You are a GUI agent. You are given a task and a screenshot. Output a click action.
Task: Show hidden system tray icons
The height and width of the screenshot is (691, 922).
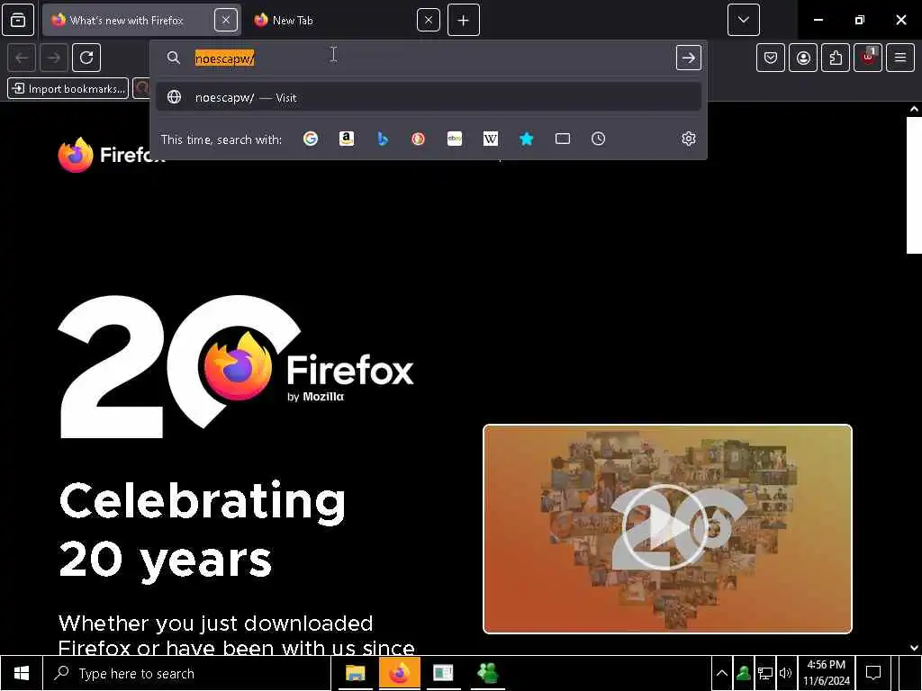click(x=721, y=673)
